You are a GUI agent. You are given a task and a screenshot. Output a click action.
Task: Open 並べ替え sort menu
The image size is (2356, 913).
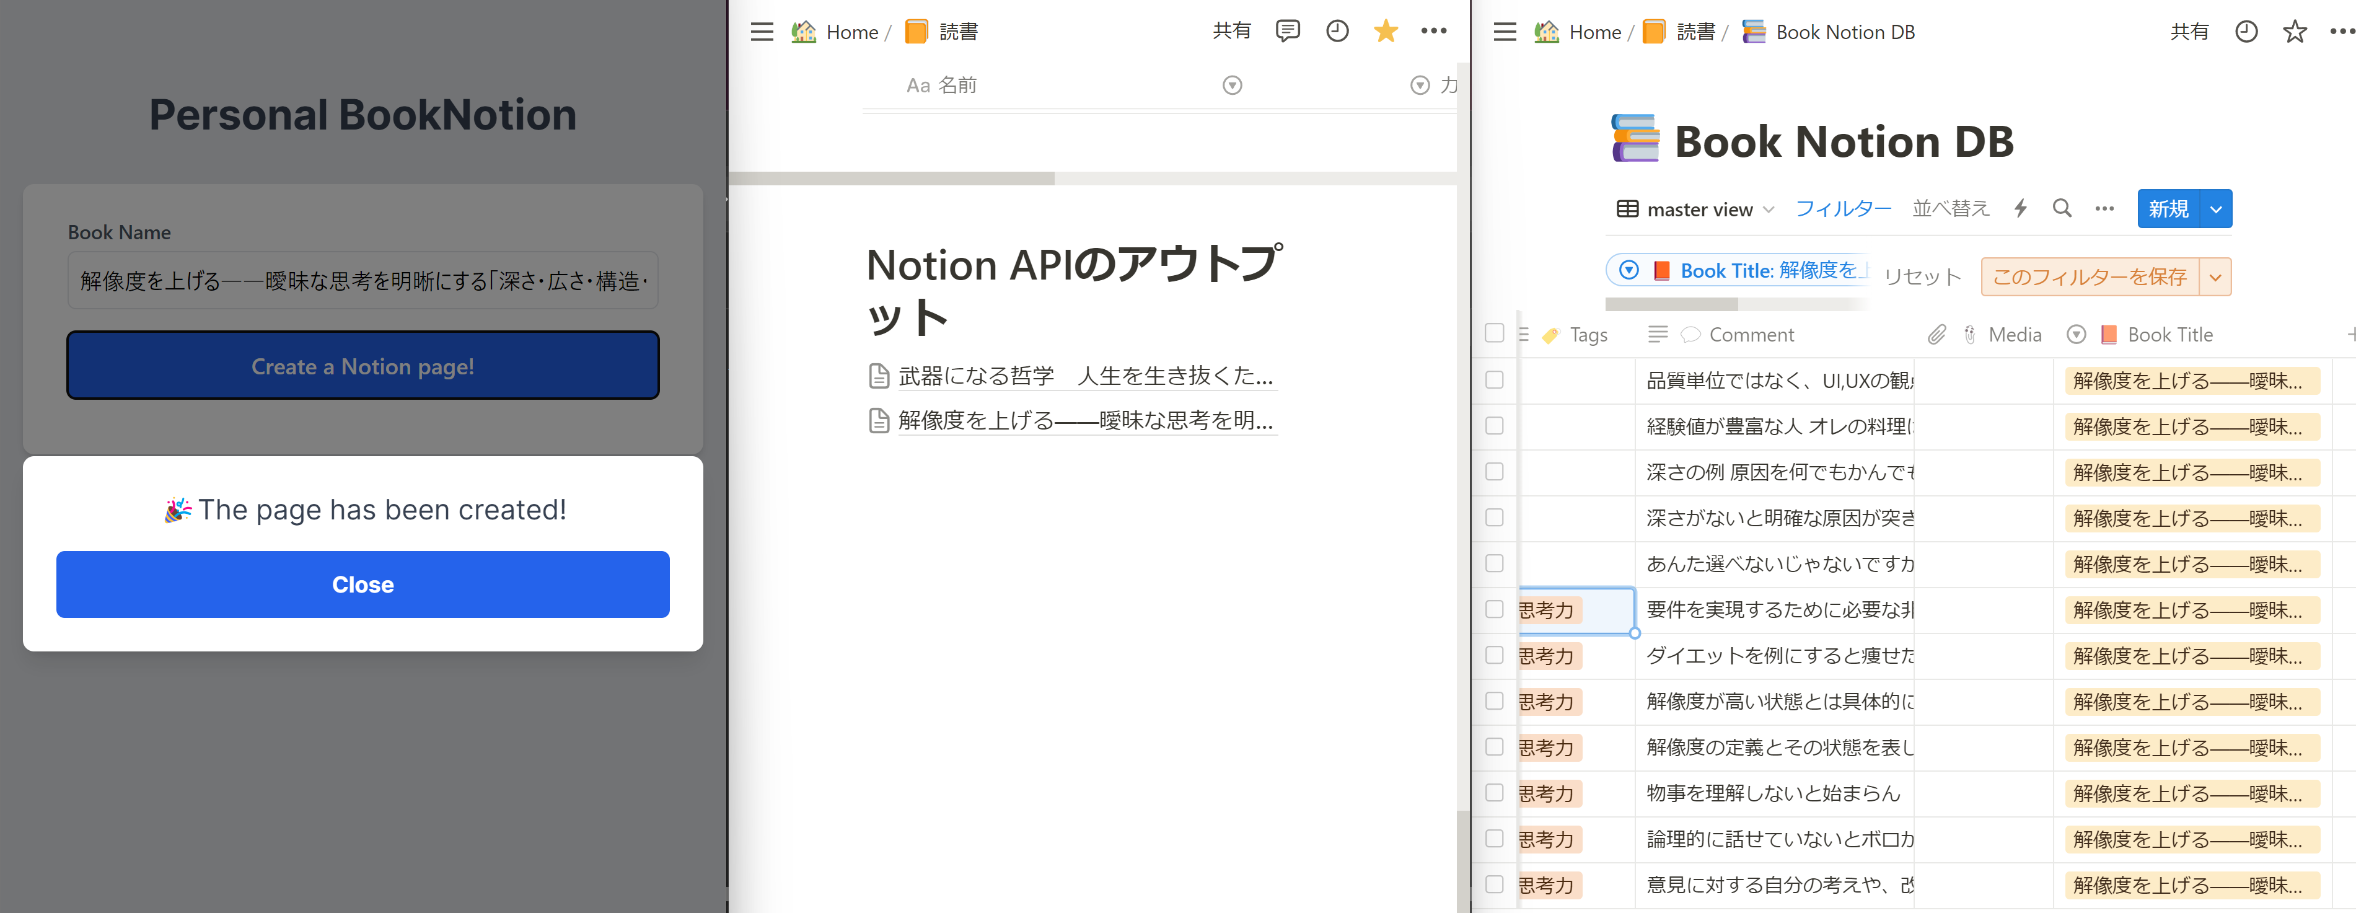tap(1950, 209)
